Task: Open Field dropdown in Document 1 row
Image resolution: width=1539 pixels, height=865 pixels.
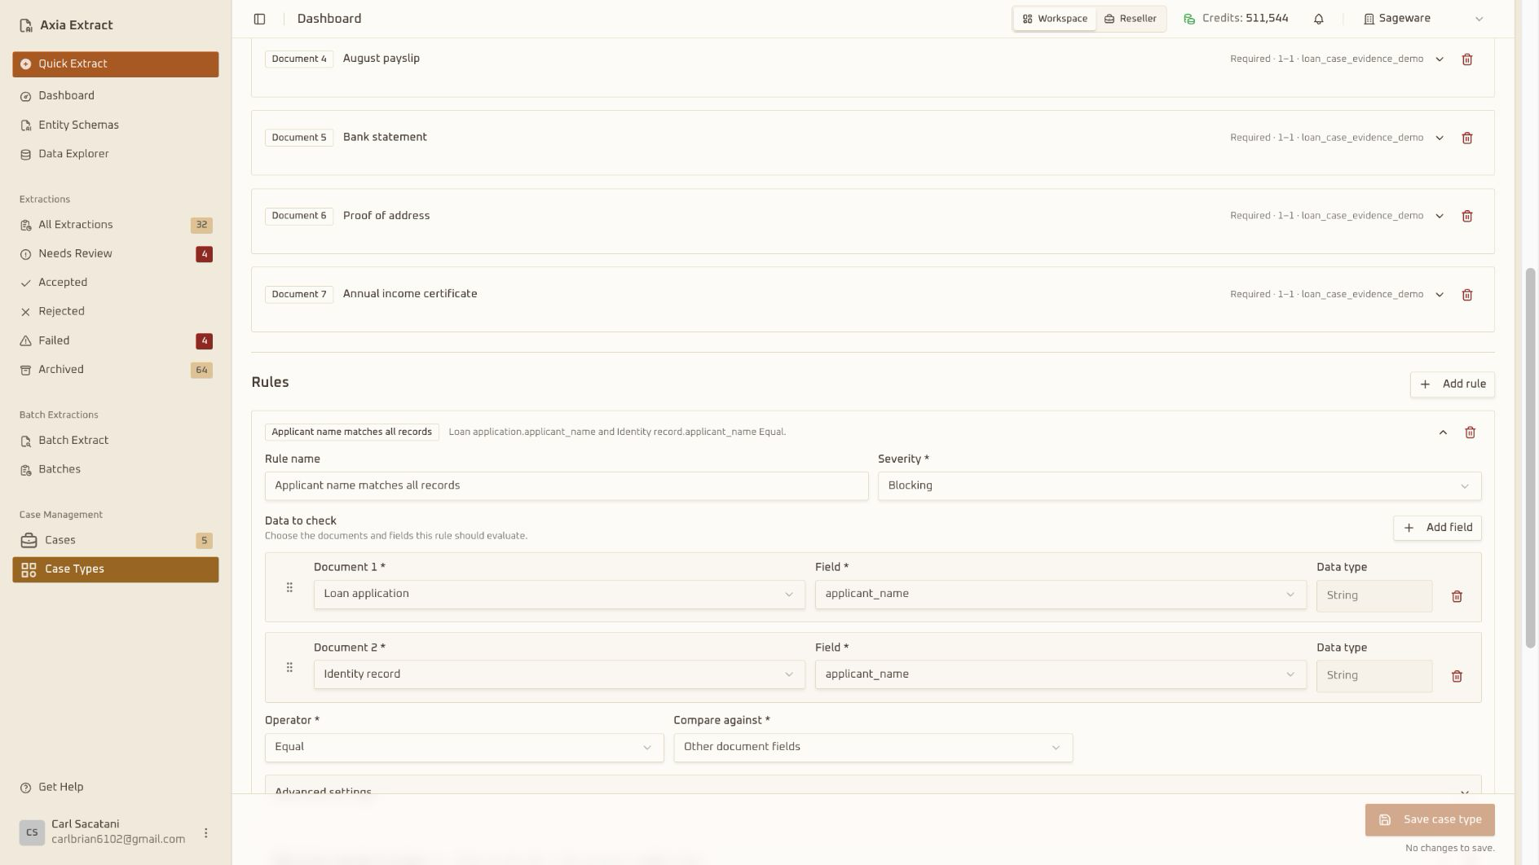Action: point(1061,595)
